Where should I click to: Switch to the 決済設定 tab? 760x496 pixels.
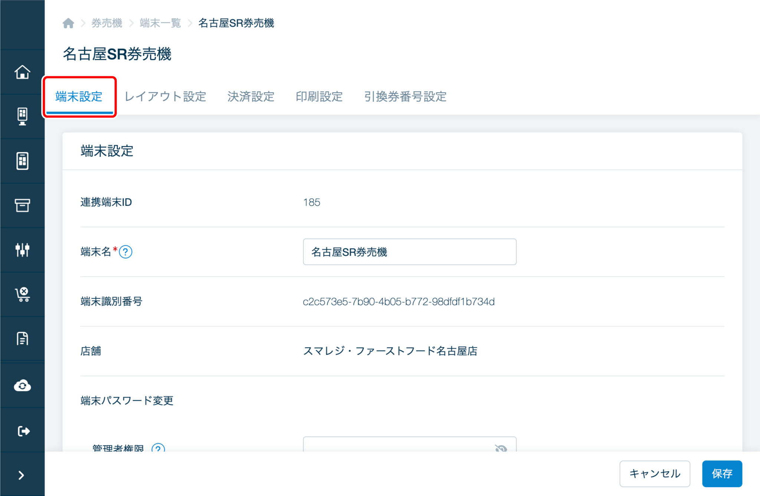[x=251, y=97]
